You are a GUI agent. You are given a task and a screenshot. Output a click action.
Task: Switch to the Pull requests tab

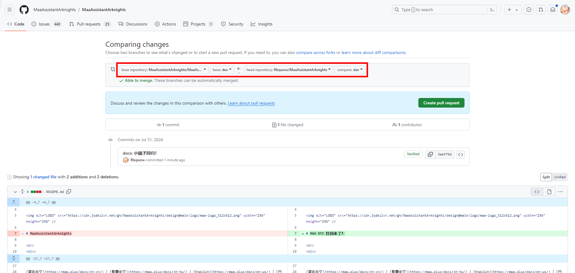90,24
